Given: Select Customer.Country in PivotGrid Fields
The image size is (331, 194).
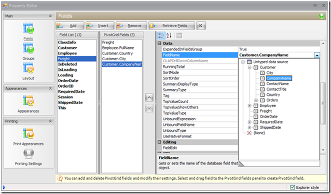Looking at the screenshot, I should pos(122,53).
